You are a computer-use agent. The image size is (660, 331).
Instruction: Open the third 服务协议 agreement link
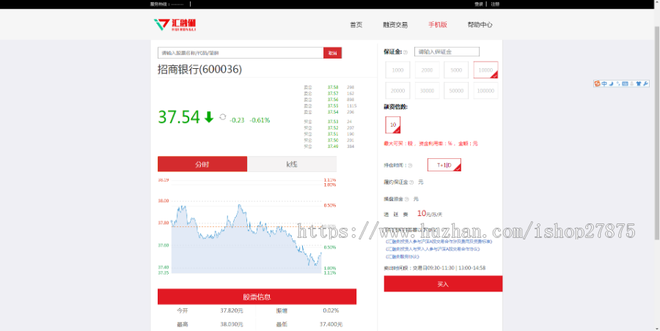403,256
